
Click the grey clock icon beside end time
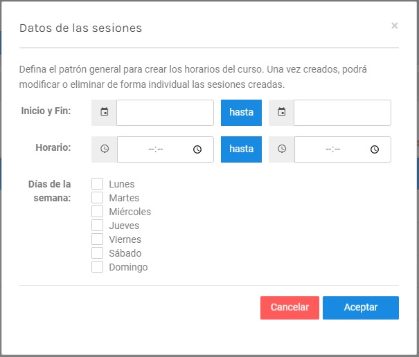pyautogui.click(x=282, y=149)
